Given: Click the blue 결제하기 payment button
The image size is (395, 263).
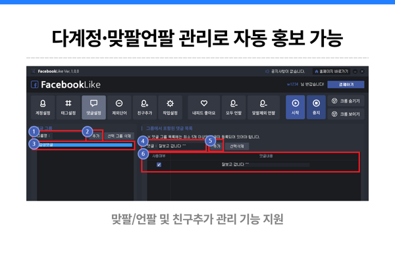Looking at the screenshot, I should pyautogui.click(x=346, y=85).
